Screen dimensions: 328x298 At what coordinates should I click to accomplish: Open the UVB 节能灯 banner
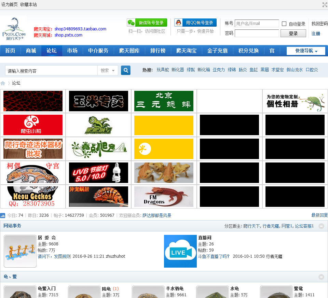(x=98, y=173)
